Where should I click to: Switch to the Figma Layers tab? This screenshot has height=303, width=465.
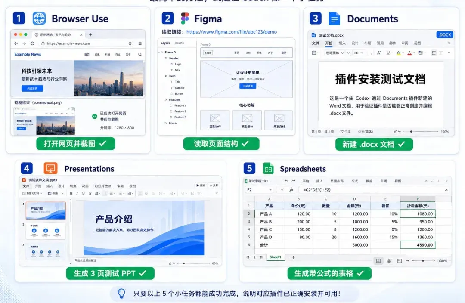(x=165, y=43)
